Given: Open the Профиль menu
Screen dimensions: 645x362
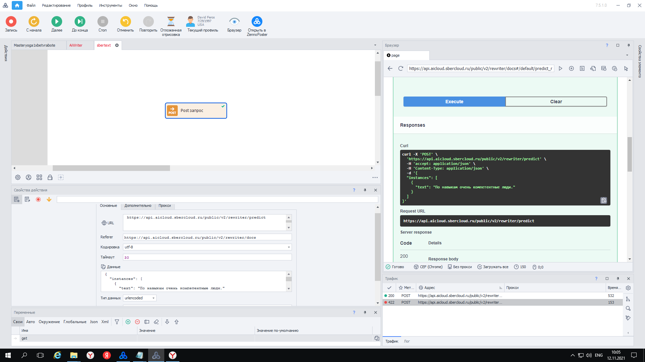Looking at the screenshot, I should (x=85, y=5).
